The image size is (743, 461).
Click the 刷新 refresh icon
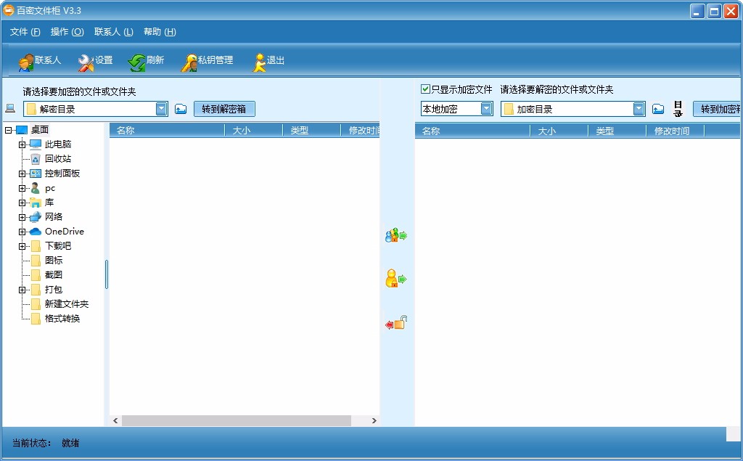click(137, 62)
